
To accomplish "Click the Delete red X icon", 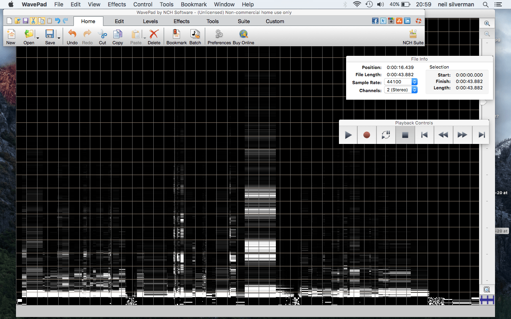I will coord(154,37).
